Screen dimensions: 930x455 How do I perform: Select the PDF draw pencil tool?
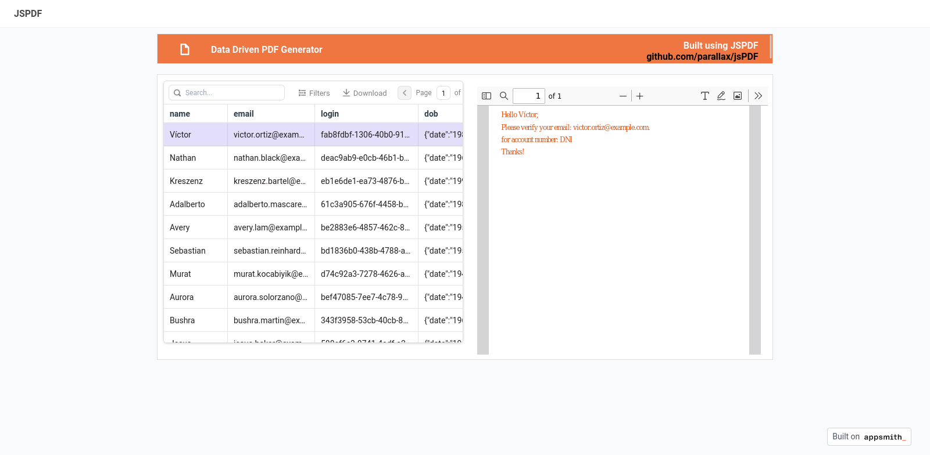[x=721, y=96]
